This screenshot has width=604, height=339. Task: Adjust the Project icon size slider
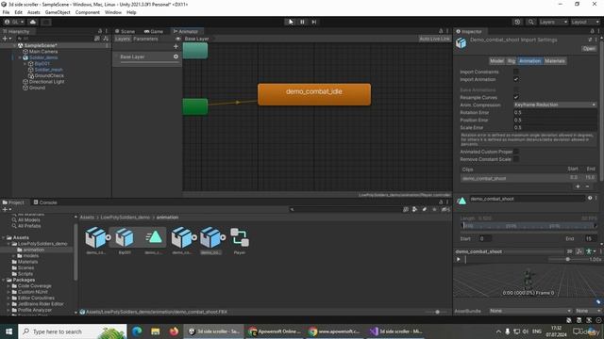[437, 312]
